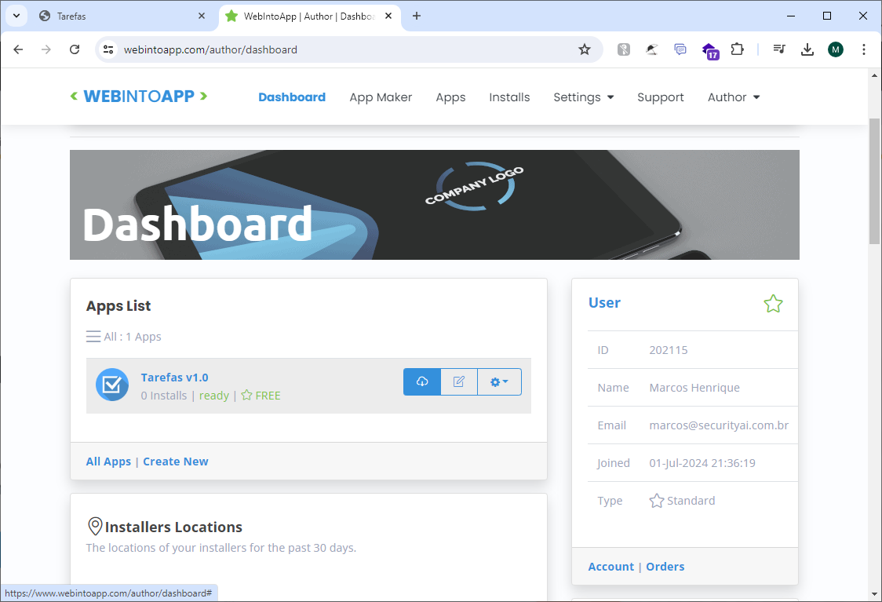The width and height of the screenshot is (882, 602).
Task: Edit the Tarefas app with the pencil icon
Action: [x=459, y=382]
